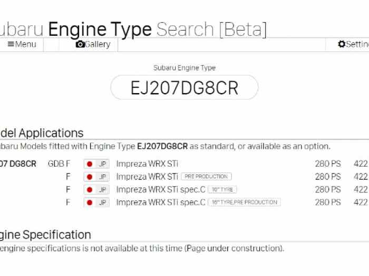Select the 280 PS value in the first row
This screenshot has height=276, width=369.
pyautogui.click(x=328, y=164)
